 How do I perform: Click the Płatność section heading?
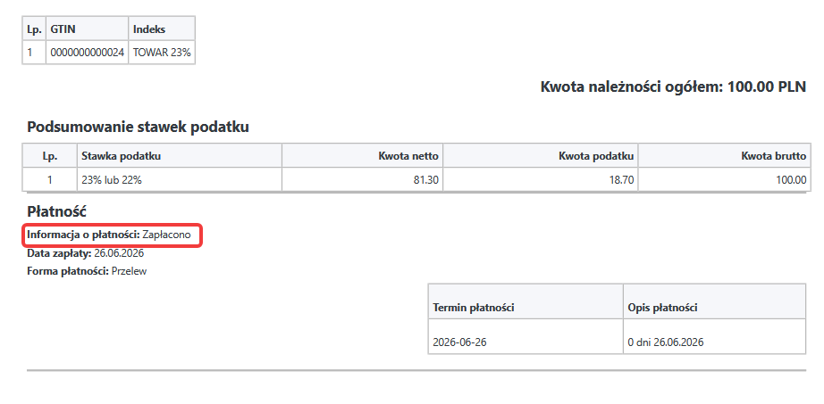pos(57,212)
